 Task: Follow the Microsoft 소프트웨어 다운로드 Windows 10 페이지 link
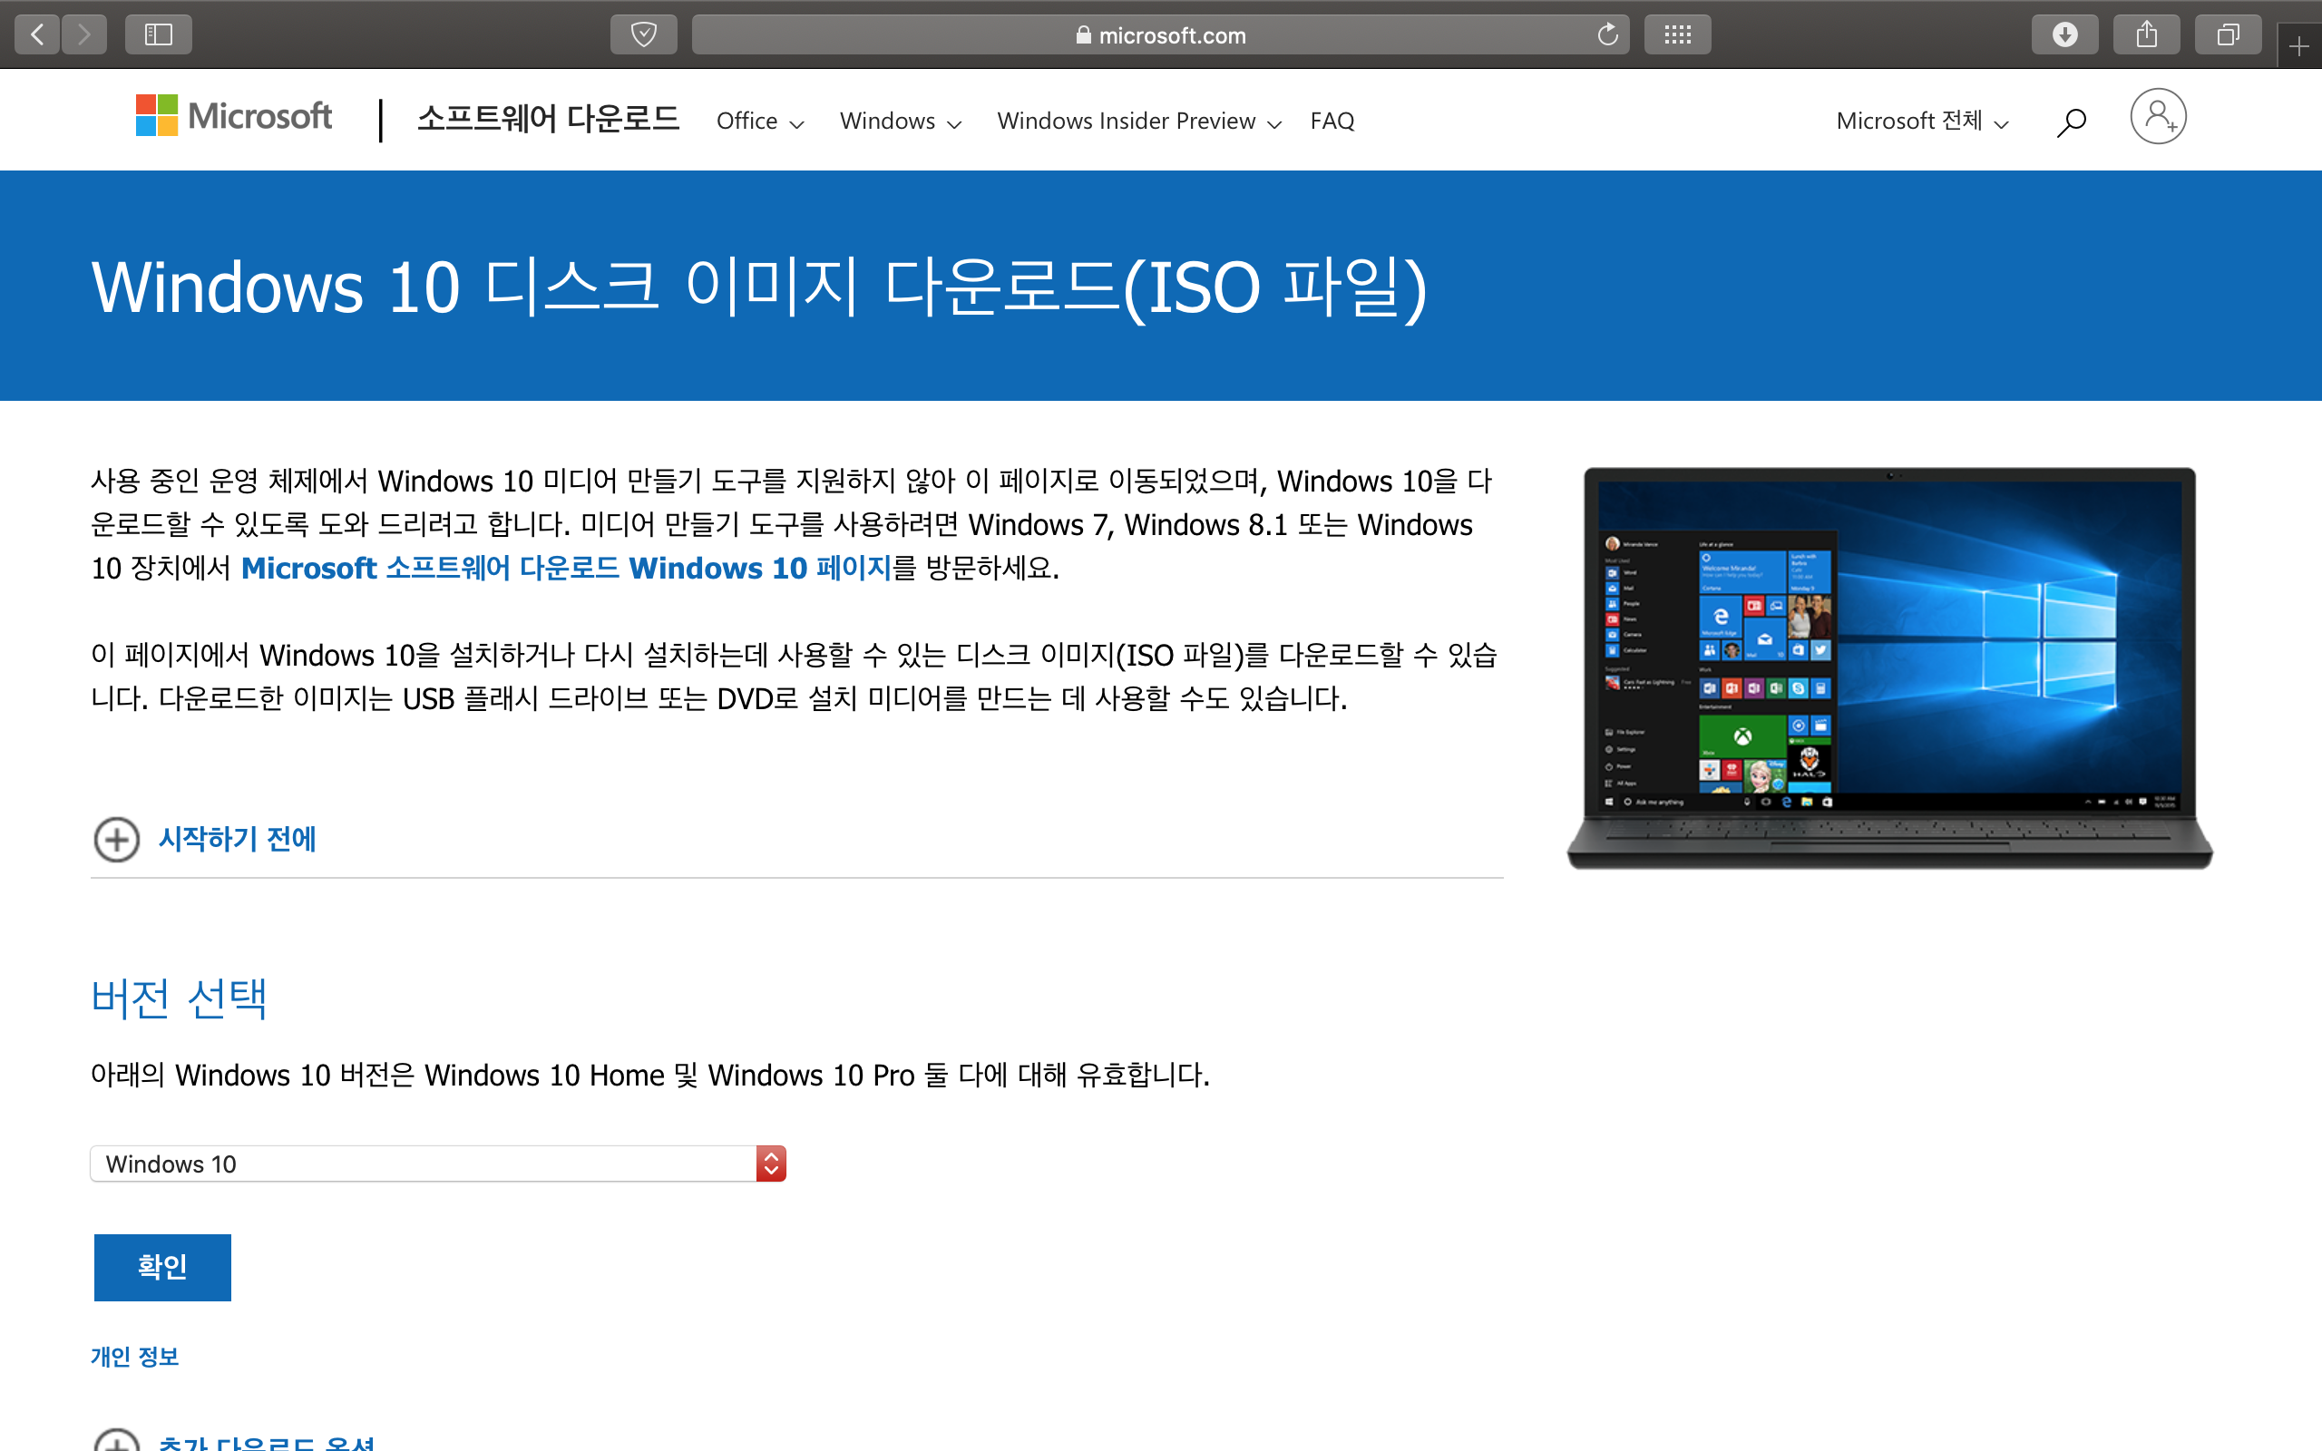566,568
